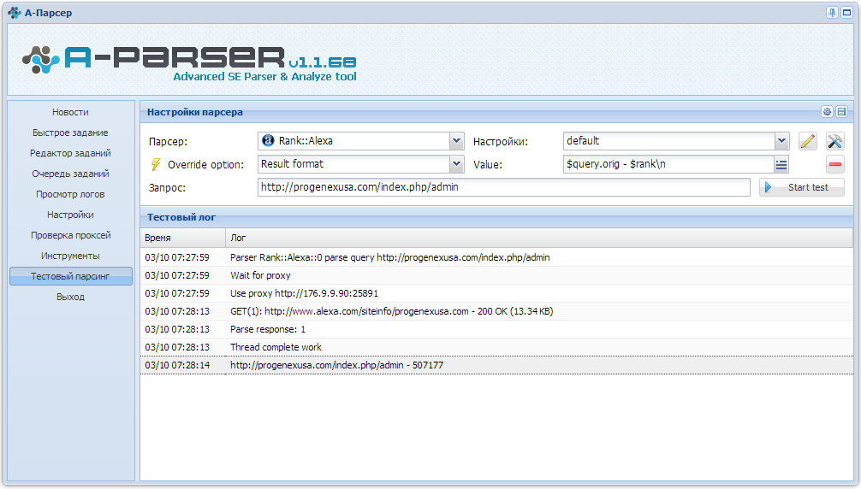861x489 pixels.
Task: Open Редактор заданий in sidebar
Action: (x=70, y=153)
